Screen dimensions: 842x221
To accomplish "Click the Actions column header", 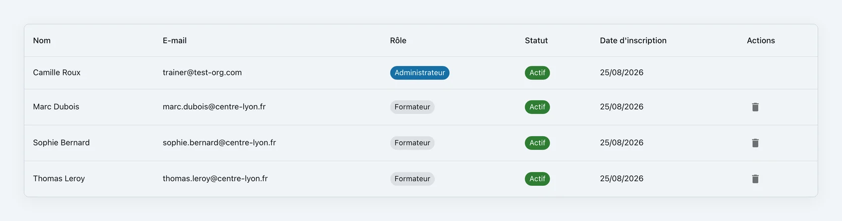I will click(x=761, y=41).
